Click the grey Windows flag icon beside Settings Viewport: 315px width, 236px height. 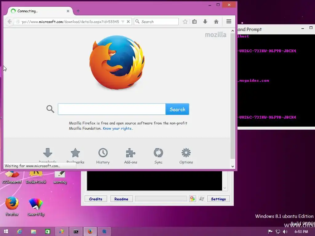(x=201, y=199)
